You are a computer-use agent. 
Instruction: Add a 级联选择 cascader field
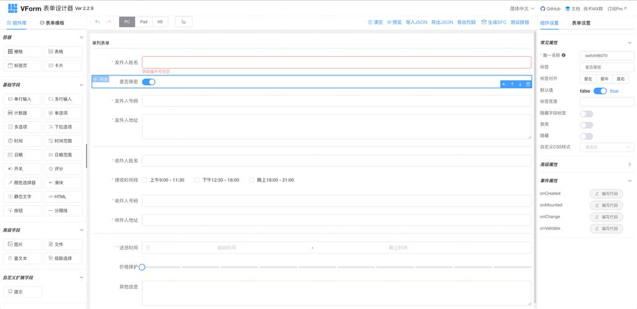(x=63, y=258)
